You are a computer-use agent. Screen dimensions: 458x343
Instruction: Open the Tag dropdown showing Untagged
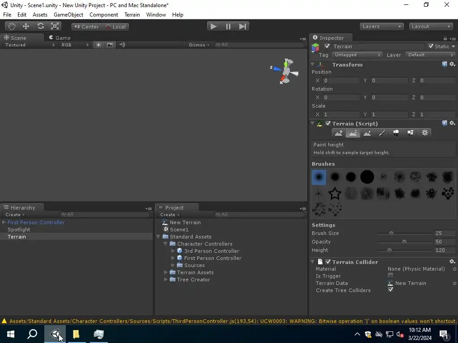(357, 55)
